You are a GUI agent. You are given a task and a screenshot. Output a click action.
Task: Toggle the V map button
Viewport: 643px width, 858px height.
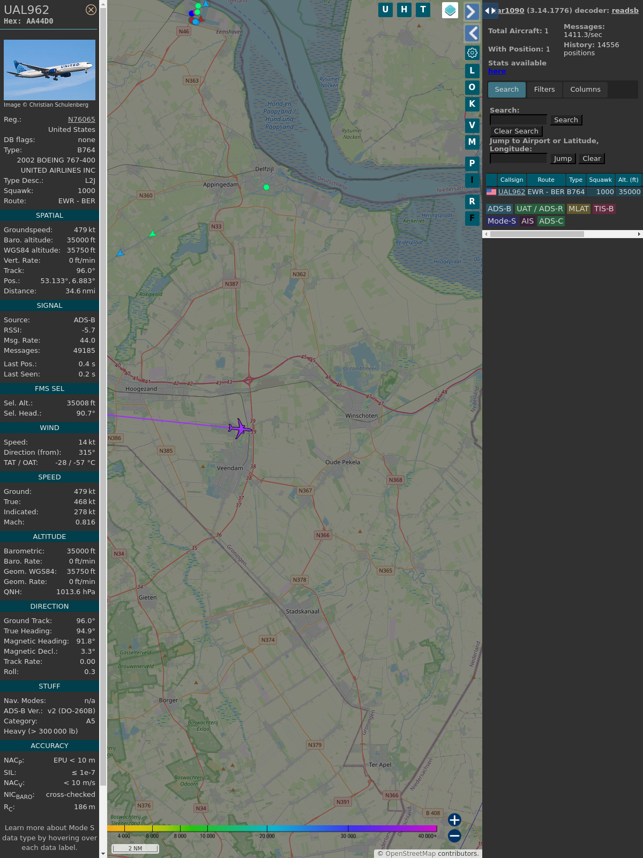[x=472, y=125]
